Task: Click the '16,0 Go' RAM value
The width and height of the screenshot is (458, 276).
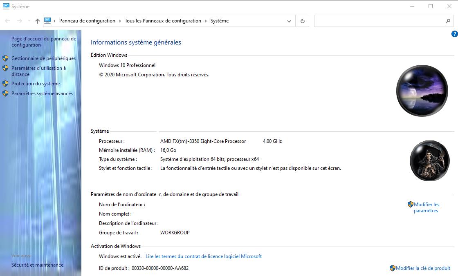Action: (168, 150)
